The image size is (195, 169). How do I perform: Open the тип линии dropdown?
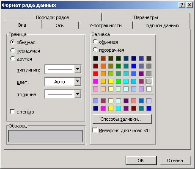pyautogui.click(x=78, y=69)
